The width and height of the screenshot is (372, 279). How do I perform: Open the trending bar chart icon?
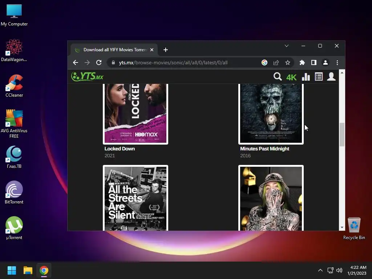coord(306,77)
